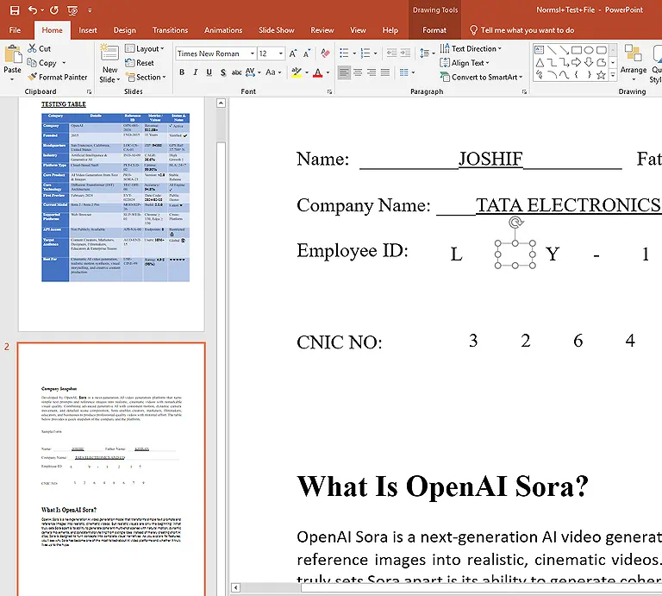
Task: Go to the Slide Show tab
Action: pos(276,30)
